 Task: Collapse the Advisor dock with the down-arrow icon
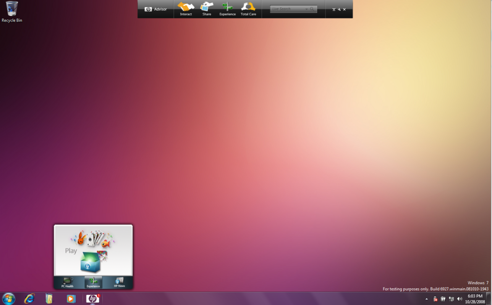click(x=334, y=10)
